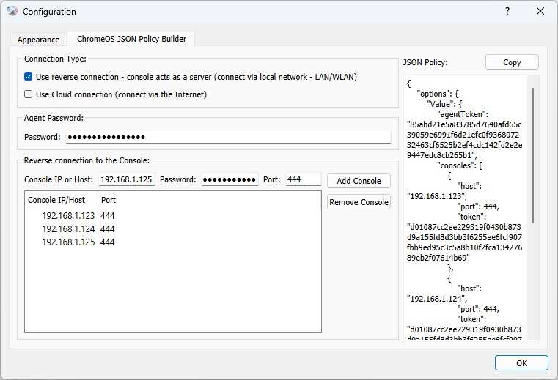
Task: Click the Configuration app icon in title bar
Action: (x=12, y=12)
